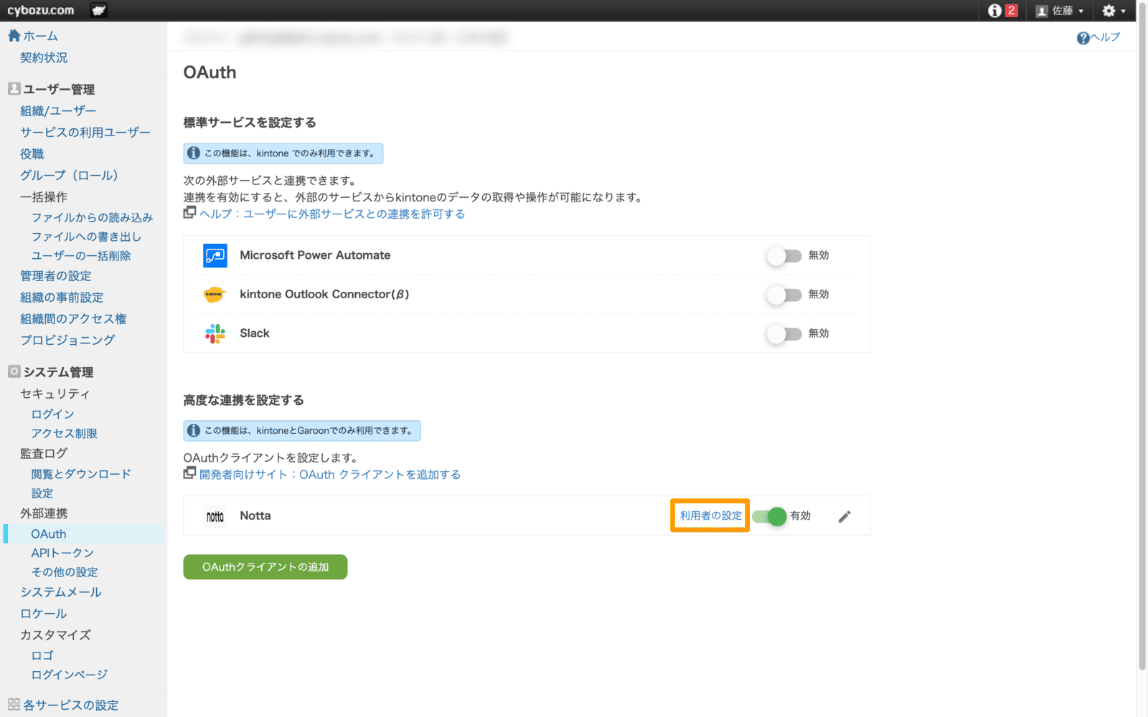Enable kintone Outlook Connector toggle

point(784,295)
